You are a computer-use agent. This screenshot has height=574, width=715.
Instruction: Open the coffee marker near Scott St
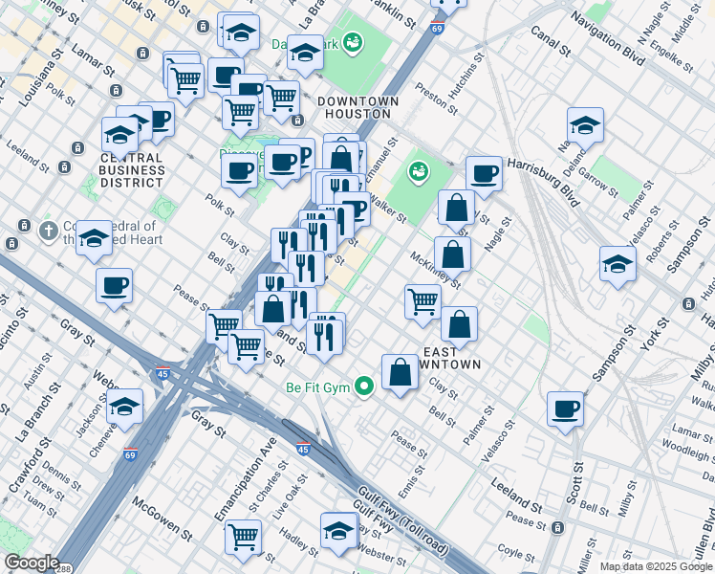point(565,413)
